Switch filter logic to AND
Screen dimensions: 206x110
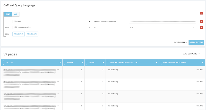[8, 15]
